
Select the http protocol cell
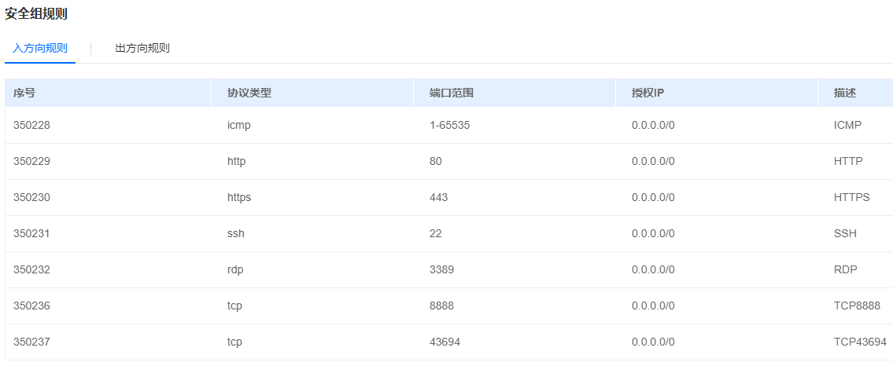coord(237,161)
